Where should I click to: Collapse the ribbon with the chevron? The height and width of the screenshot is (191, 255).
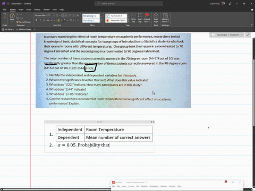pyautogui.click(x=252, y=25)
